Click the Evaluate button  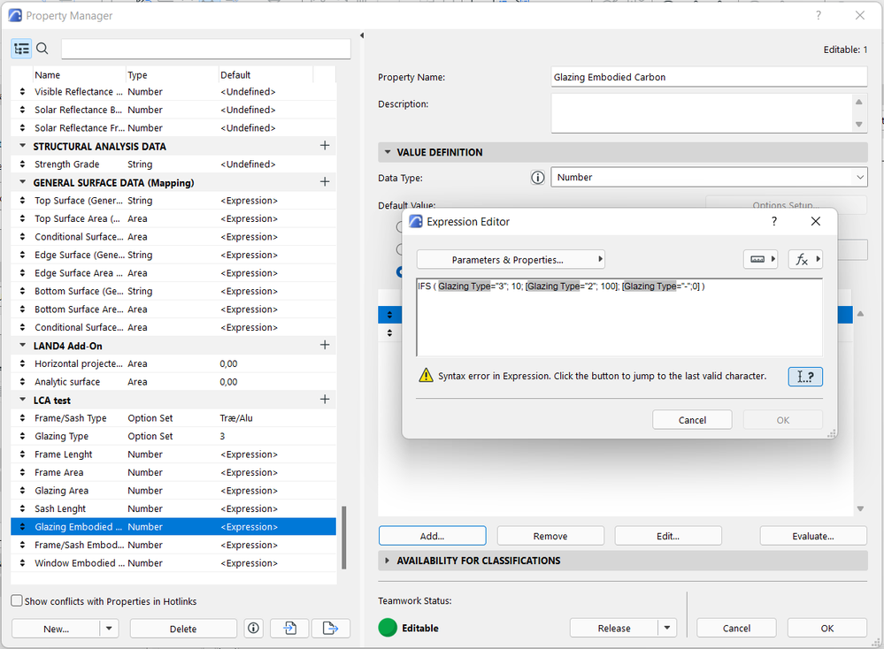812,535
